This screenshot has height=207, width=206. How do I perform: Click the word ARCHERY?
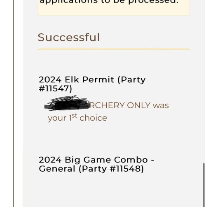pos(105,105)
